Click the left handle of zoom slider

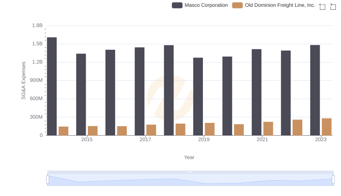click(x=48, y=179)
